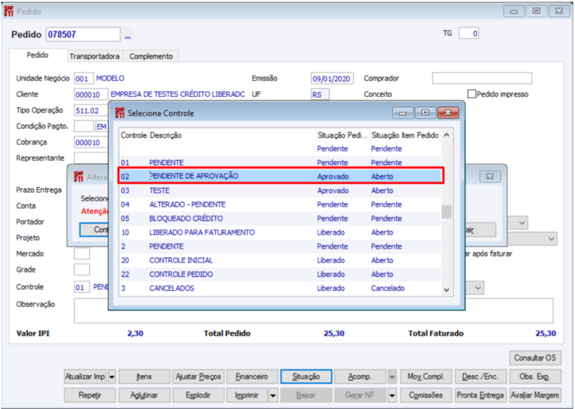
Task: Open the Atualizar Imp dropdown arrow
Action: click(x=112, y=376)
